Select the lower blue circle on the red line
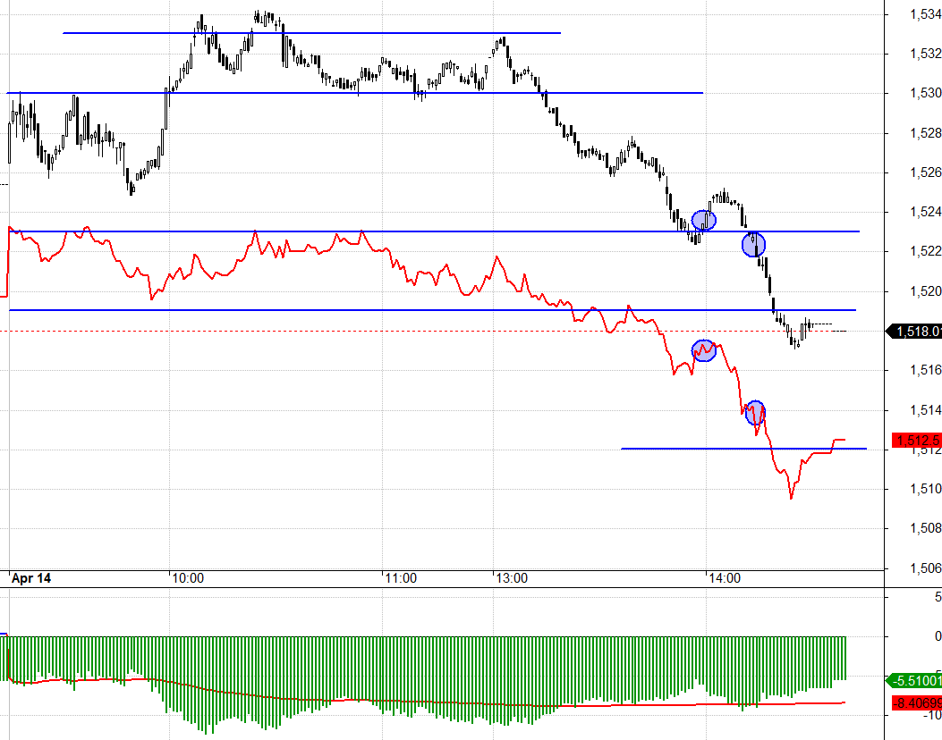This screenshot has width=942, height=740. pos(755,412)
